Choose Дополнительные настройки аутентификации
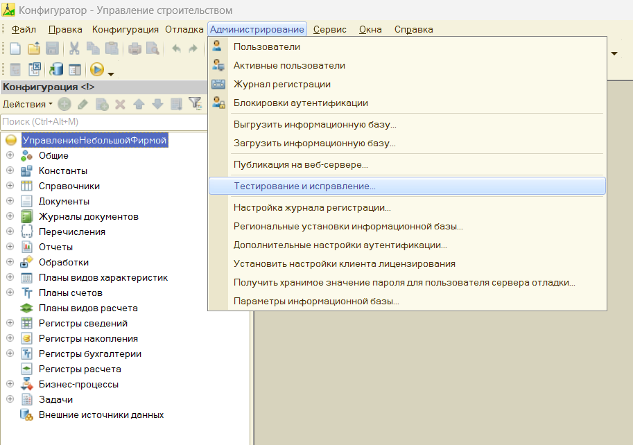 408,245
